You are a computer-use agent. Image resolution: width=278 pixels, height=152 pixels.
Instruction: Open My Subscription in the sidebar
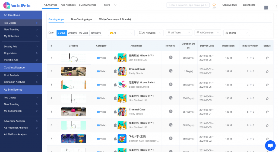[x=21, y=111]
